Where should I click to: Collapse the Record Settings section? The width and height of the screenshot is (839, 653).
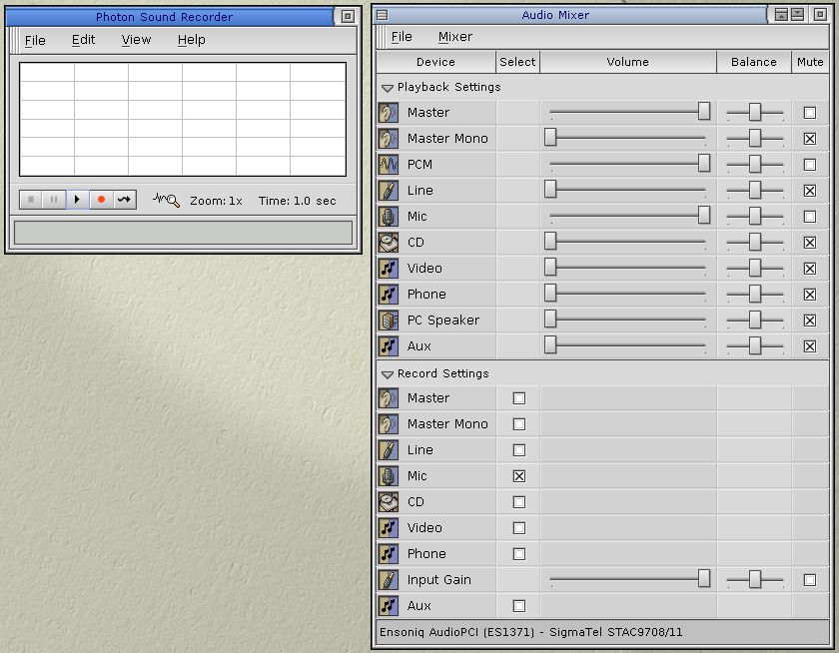tap(388, 374)
